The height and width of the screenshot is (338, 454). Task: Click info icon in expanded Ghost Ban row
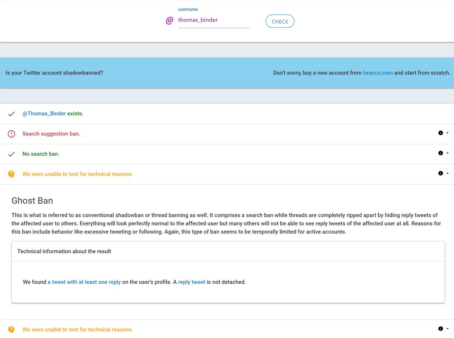tap(440, 173)
